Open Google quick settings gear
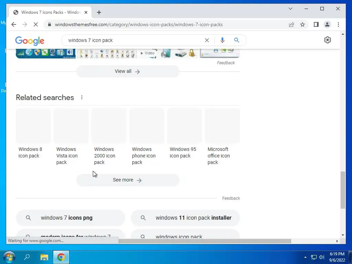This screenshot has height=264, width=352. (328, 40)
